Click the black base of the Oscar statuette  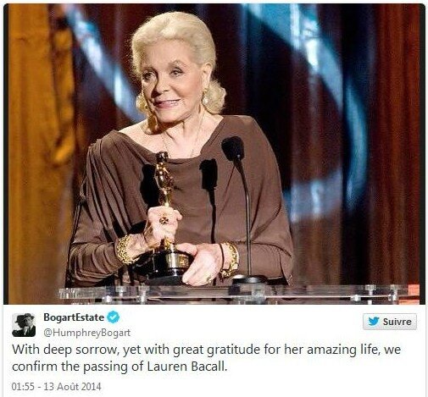[169, 264]
